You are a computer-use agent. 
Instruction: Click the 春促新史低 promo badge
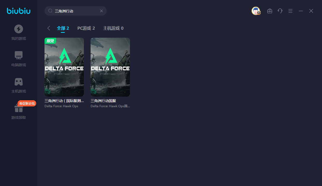pyautogui.click(x=27, y=103)
